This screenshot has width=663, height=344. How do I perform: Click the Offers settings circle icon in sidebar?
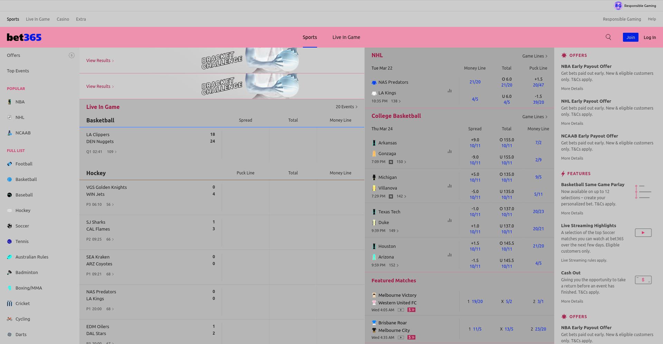pos(71,55)
